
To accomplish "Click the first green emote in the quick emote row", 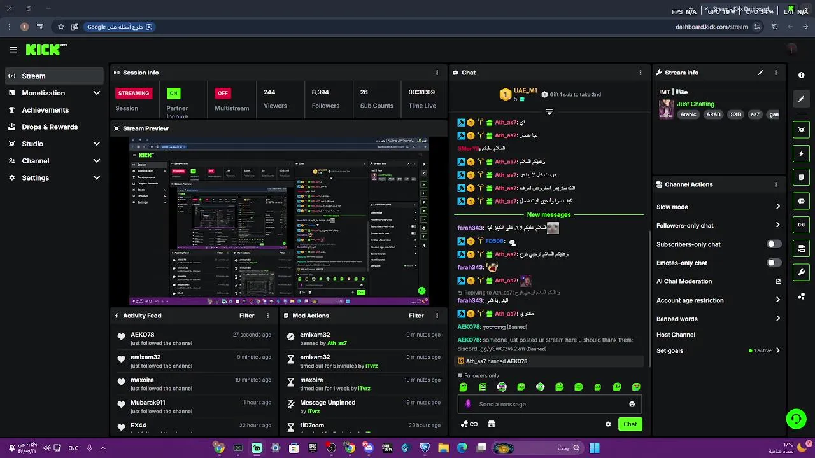I will [464, 387].
